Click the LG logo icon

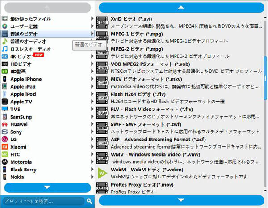4,139
